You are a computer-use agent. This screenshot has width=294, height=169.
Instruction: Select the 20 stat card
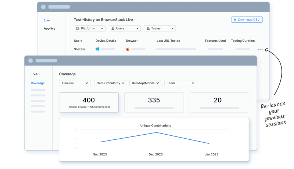click(219, 102)
